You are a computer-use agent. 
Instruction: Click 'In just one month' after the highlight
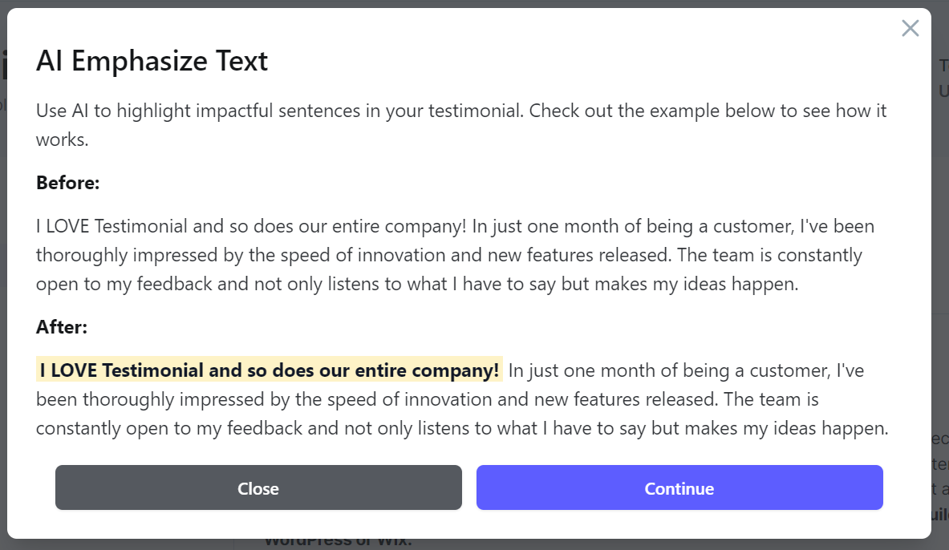[x=582, y=370]
